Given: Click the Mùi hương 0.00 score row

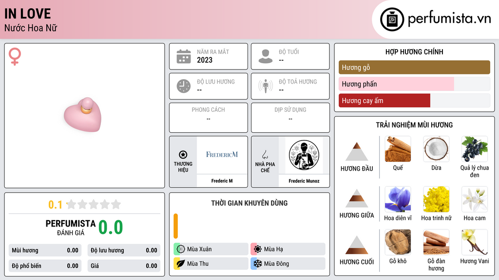Looking at the screenshot, I should pos(45,250).
